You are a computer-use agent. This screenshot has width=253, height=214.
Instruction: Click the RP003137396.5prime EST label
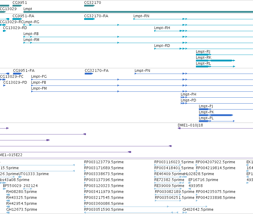click(104, 180)
